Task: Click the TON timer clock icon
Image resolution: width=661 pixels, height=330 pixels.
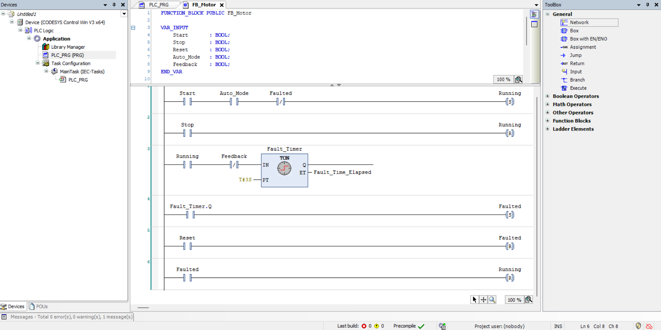Action: coord(284,168)
